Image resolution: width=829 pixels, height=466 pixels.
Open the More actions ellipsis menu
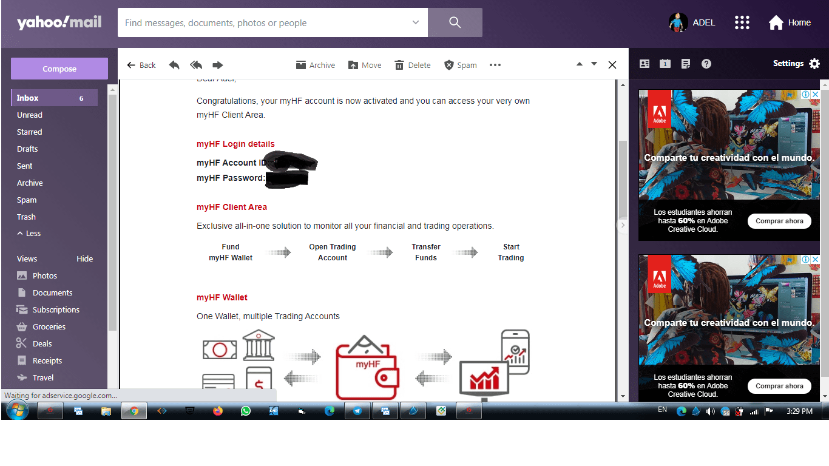[x=495, y=65]
